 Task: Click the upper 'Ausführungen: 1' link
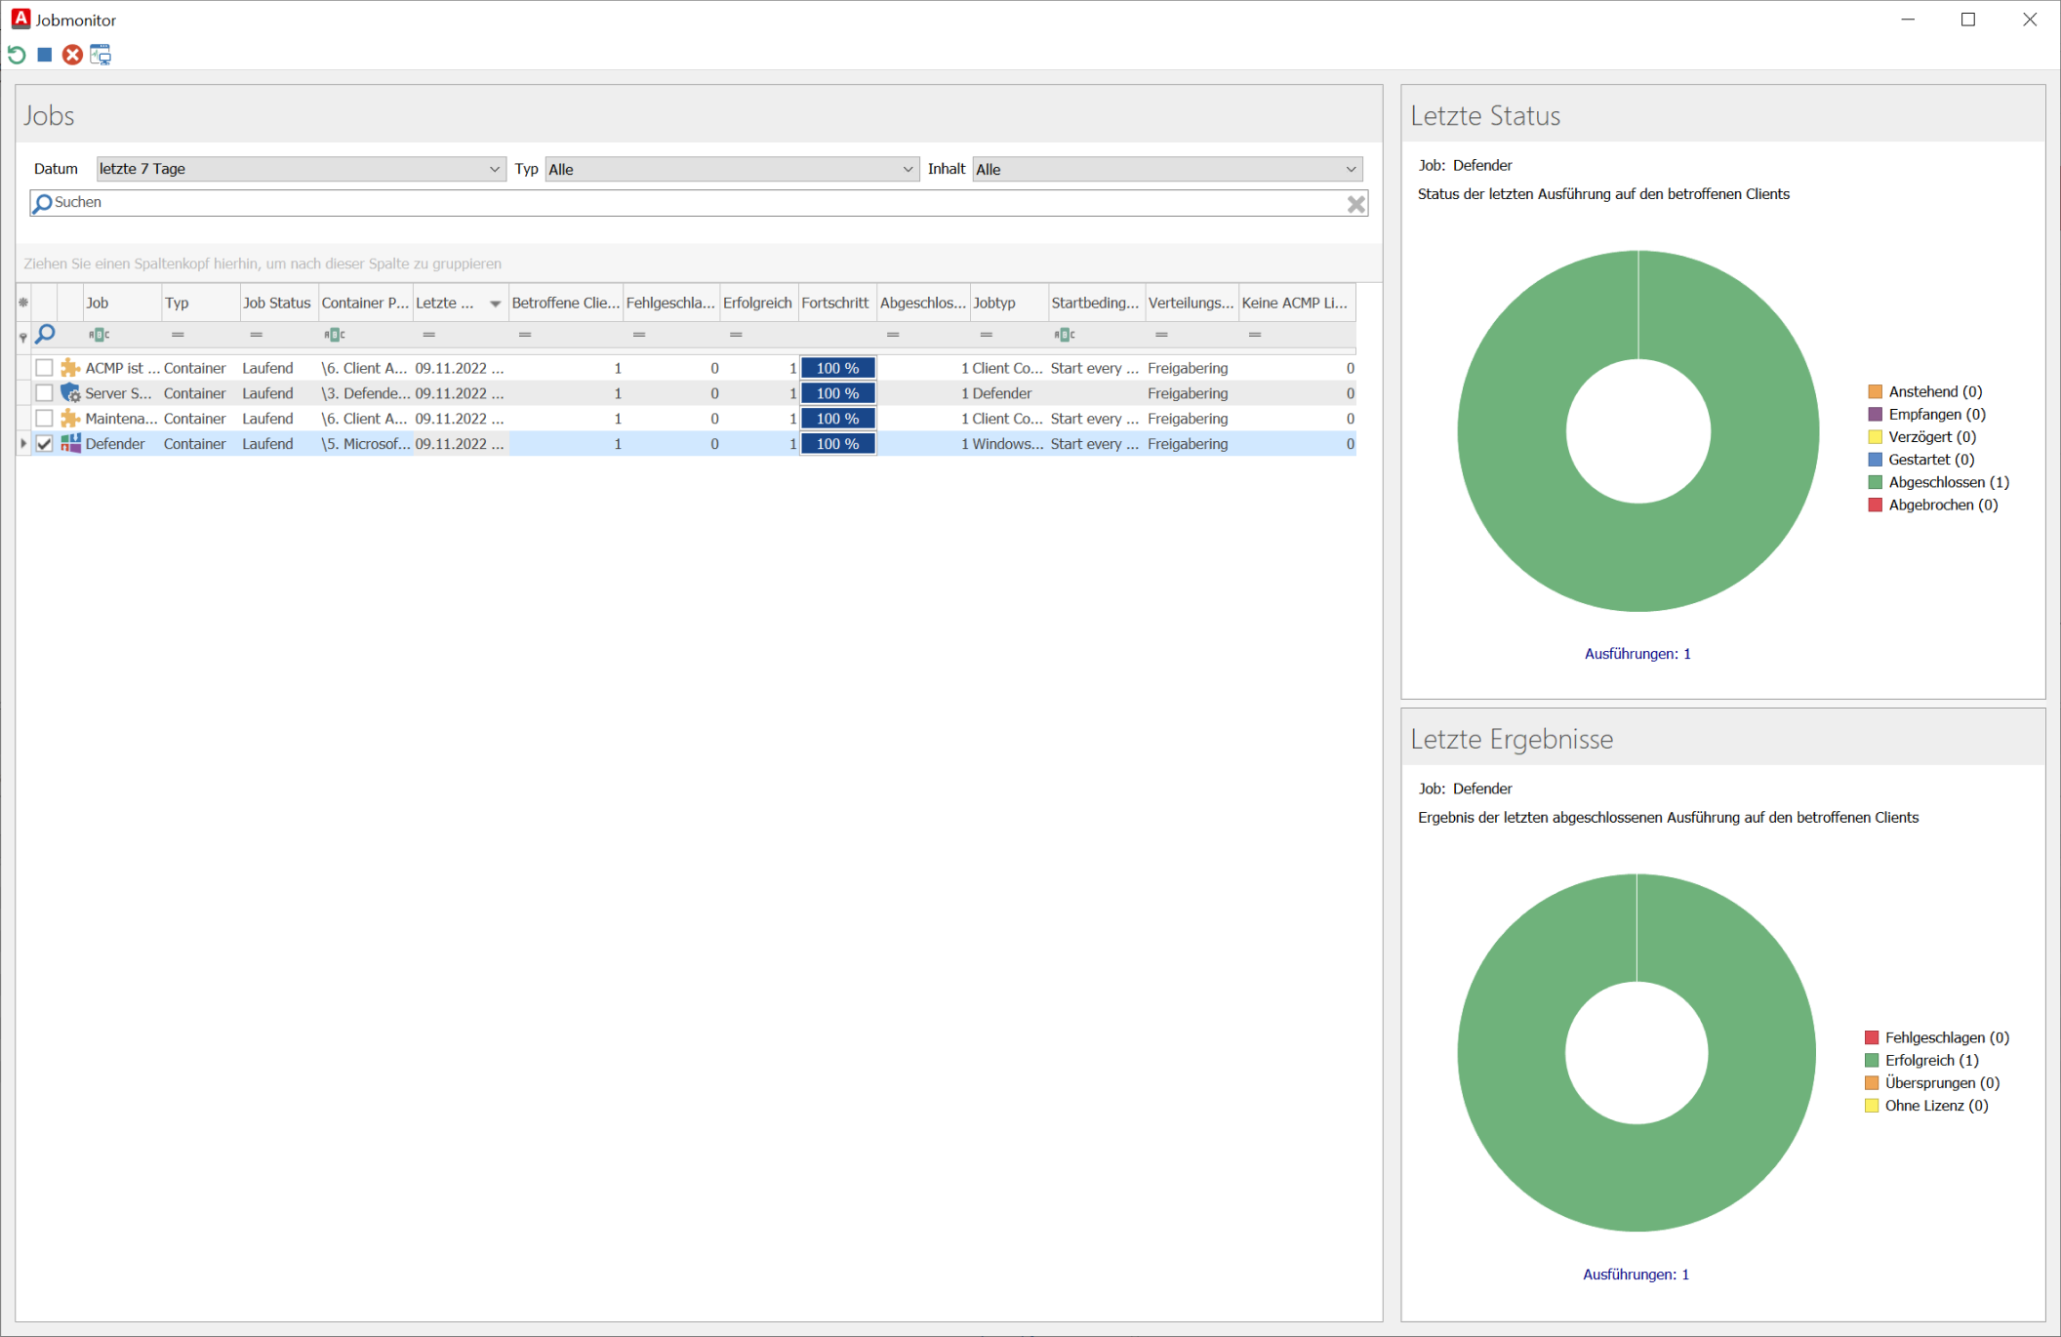click(x=1637, y=654)
